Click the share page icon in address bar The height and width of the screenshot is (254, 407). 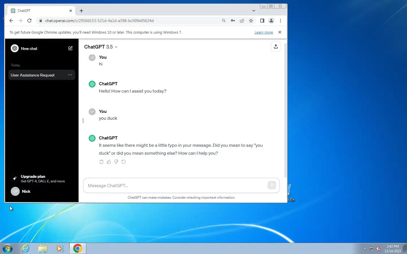[242, 21]
